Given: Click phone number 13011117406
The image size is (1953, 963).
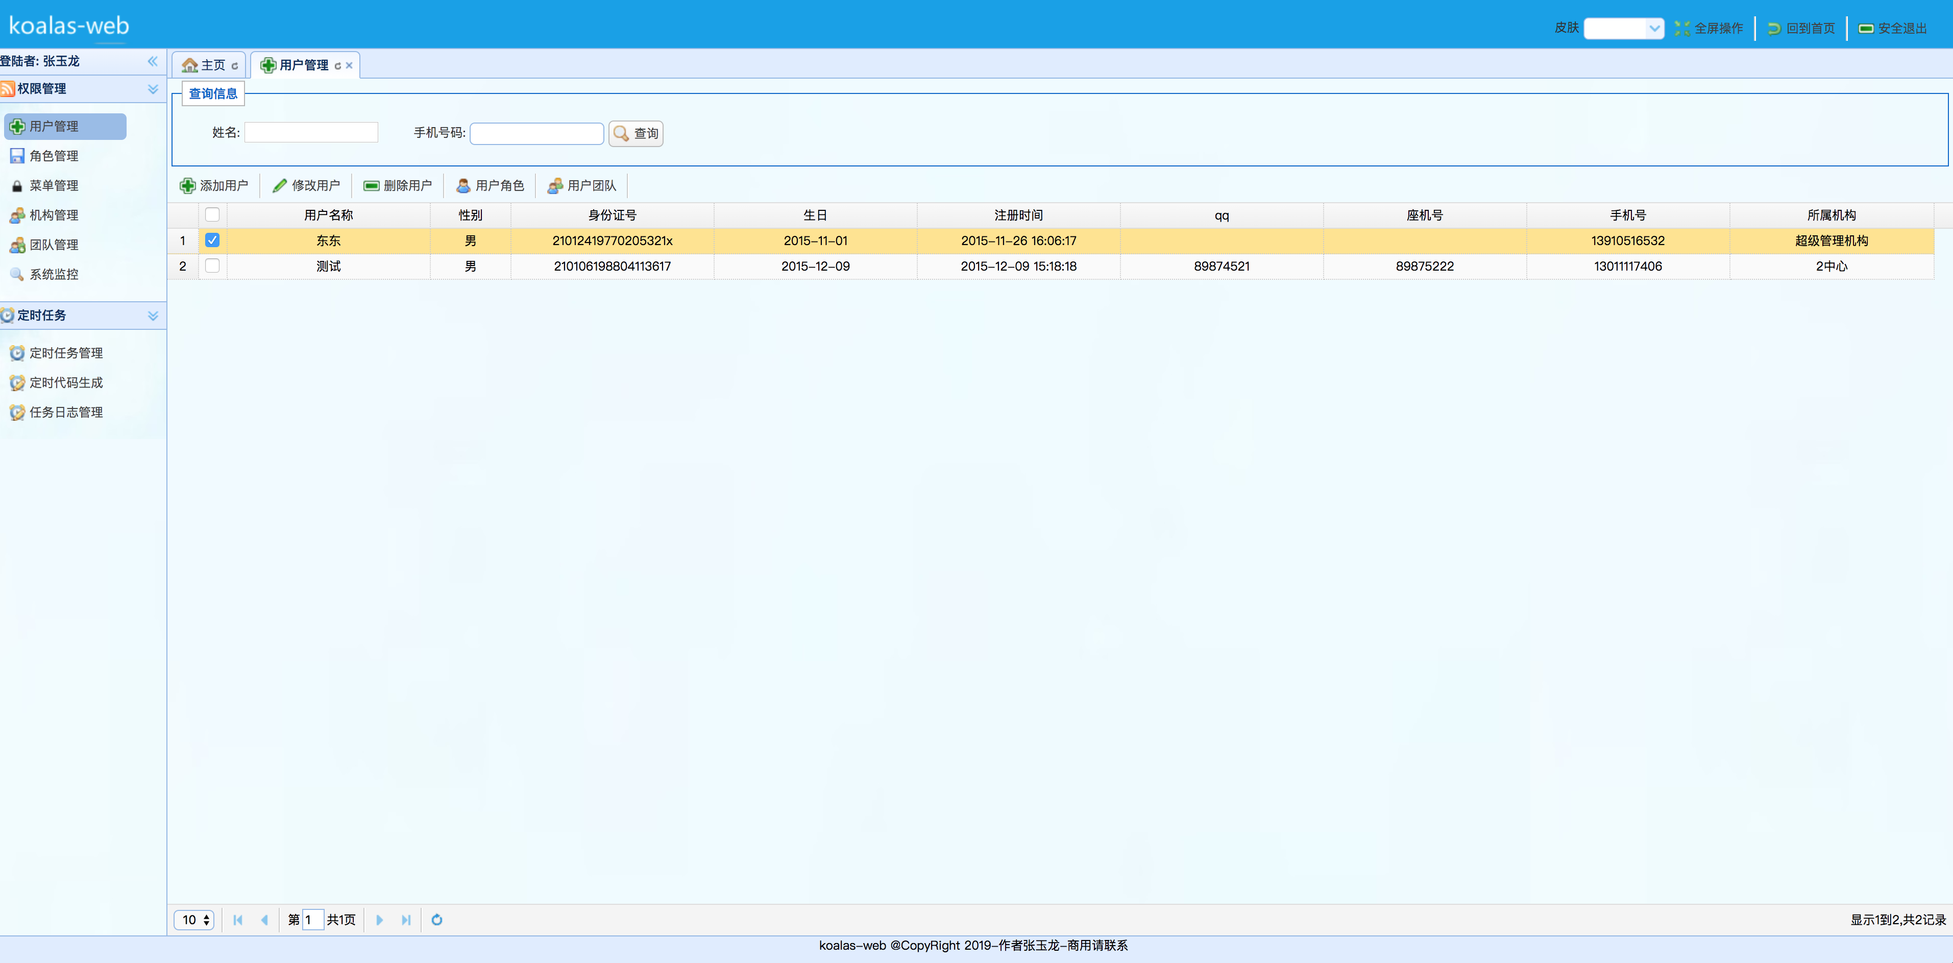Looking at the screenshot, I should [1628, 267].
